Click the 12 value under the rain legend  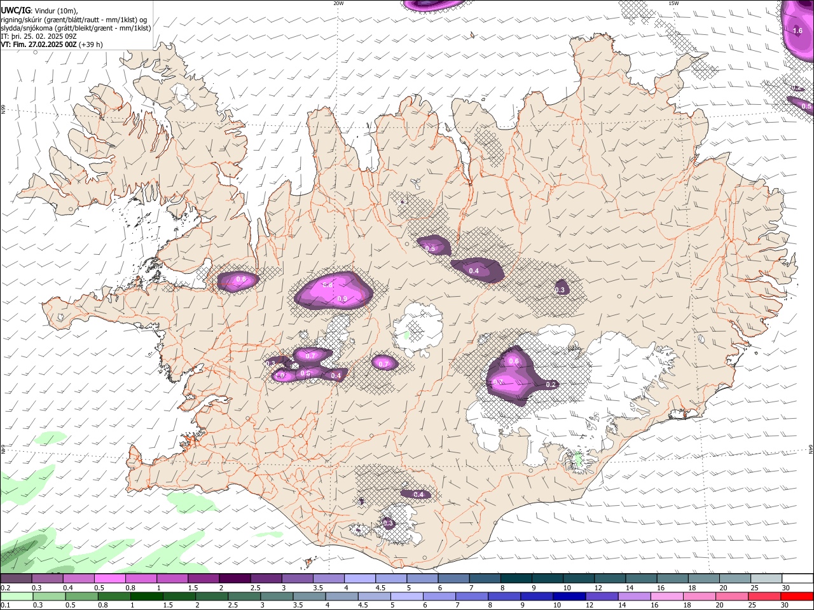pyautogui.click(x=590, y=606)
